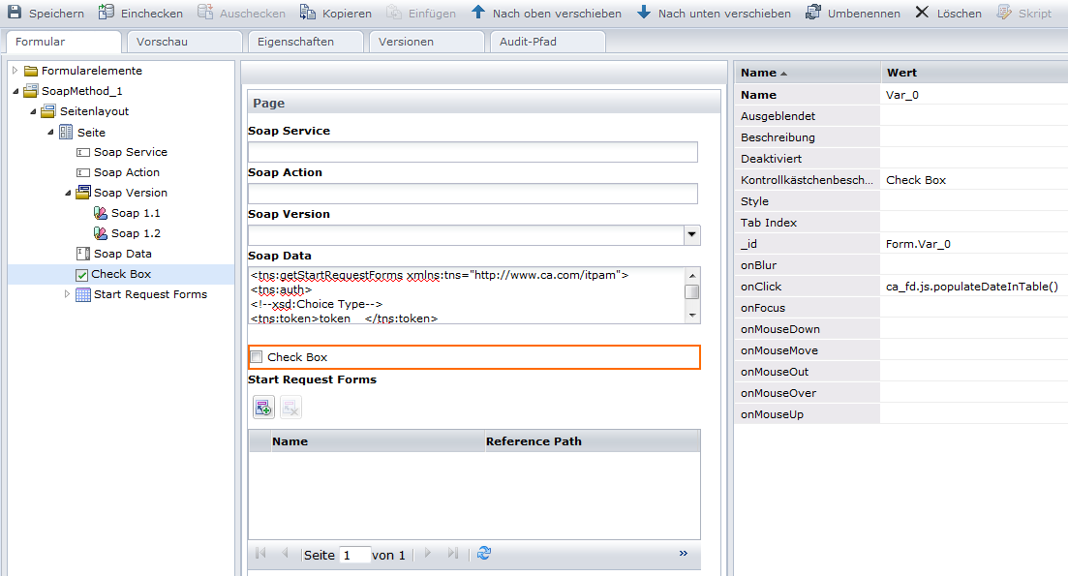Click the Soap Action input field

(473, 194)
